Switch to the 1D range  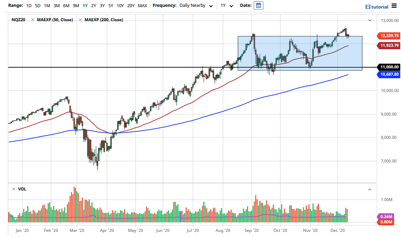click(x=29, y=5)
